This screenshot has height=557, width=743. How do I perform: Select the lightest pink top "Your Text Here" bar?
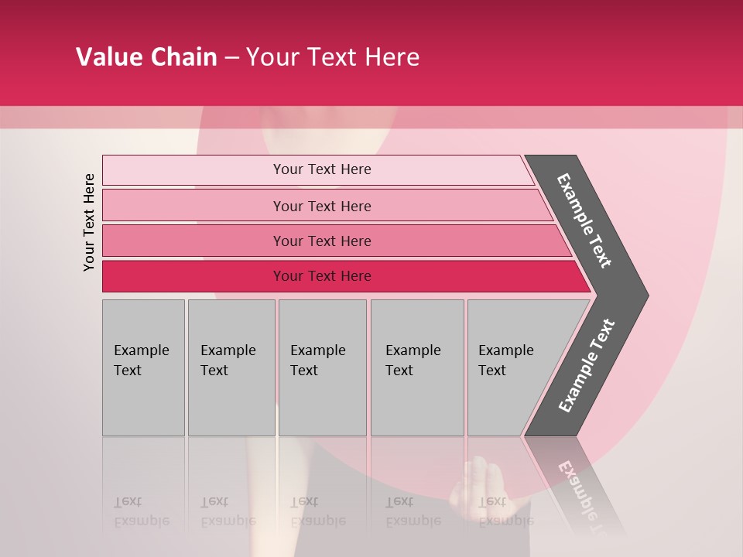point(322,169)
